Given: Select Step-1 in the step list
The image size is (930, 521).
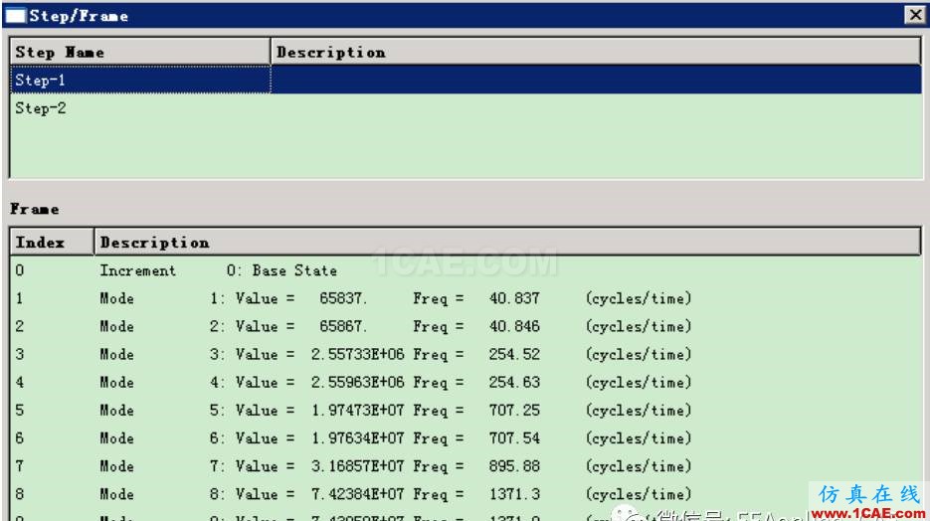Looking at the screenshot, I should click(465, 80).
